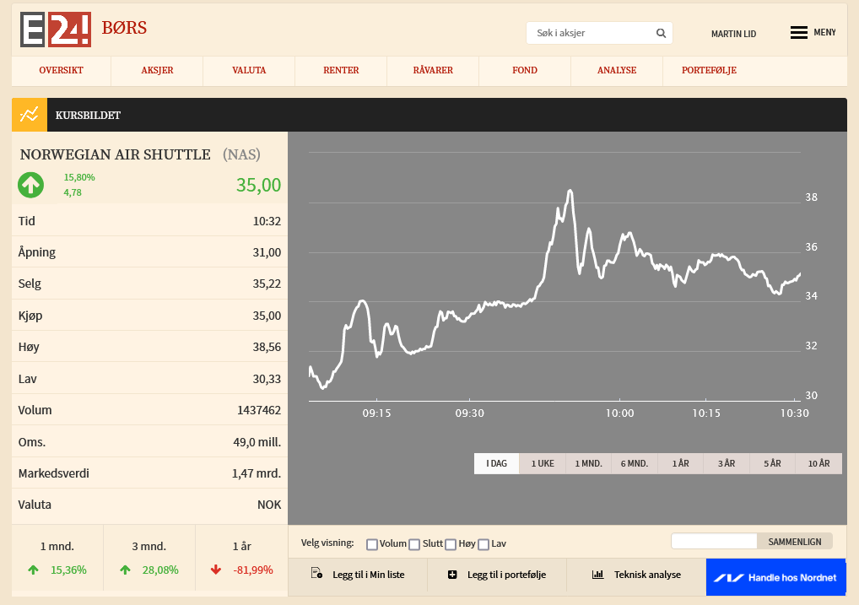This screenshot has height=605, width=859.
Task: Click the 15,36% one-month return
Action: pos(68,570)
